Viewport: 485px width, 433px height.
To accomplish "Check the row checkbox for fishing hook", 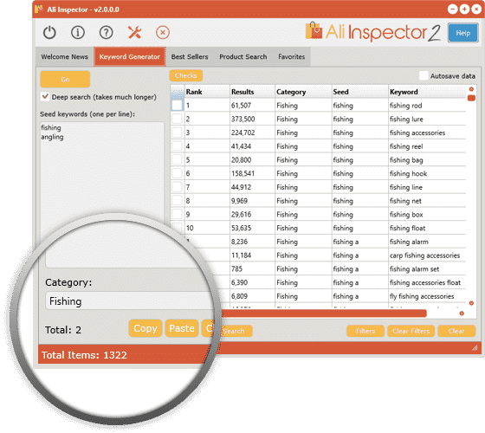I will pyautogui.click(x=178, y=173).
